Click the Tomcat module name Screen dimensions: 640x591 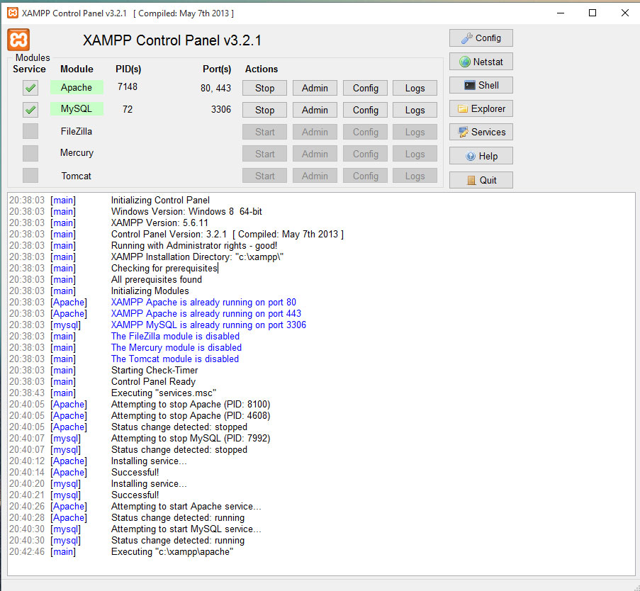[77, 176]
